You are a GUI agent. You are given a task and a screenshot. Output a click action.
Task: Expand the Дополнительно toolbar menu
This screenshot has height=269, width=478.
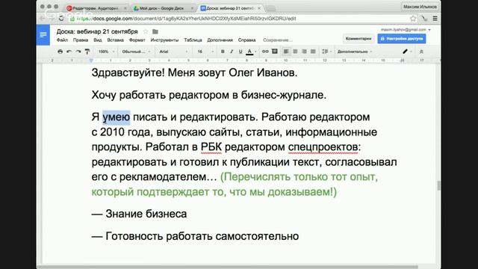(x=355, y=52)
